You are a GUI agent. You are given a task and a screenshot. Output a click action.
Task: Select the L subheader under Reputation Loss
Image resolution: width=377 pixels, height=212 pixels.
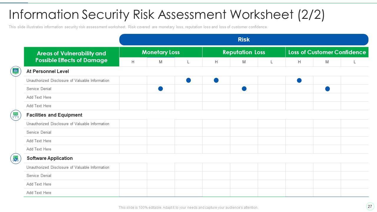[x=272, y=62]
